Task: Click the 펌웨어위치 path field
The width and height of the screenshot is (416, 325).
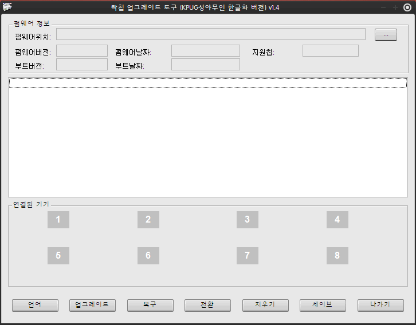Action: (211, 34)
